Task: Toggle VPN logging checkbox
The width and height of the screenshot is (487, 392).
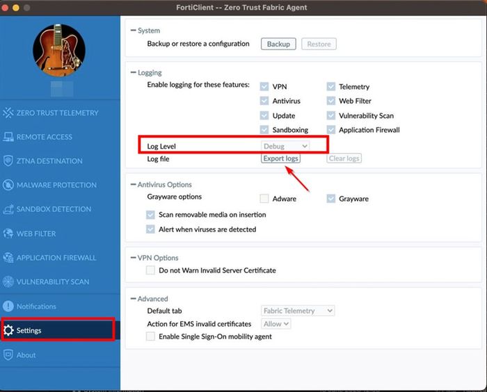Action: (264, 86)
